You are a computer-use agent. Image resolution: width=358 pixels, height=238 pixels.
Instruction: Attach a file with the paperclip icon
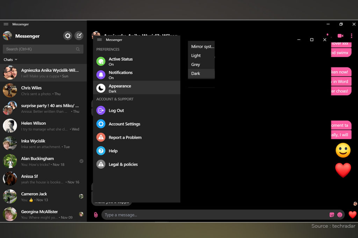(96, 215)
